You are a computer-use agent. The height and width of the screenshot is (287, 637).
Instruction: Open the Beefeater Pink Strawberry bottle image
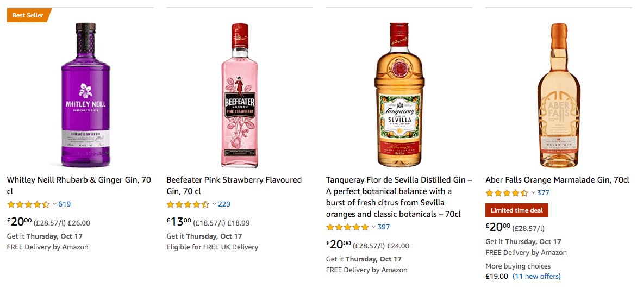240,95
